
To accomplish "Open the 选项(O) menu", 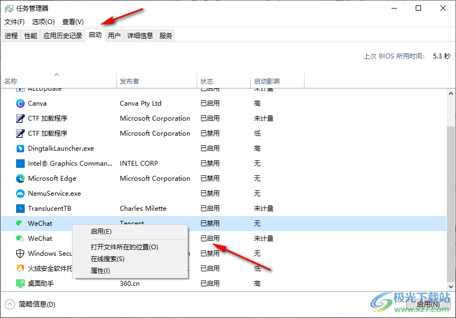I will (44, 22).
